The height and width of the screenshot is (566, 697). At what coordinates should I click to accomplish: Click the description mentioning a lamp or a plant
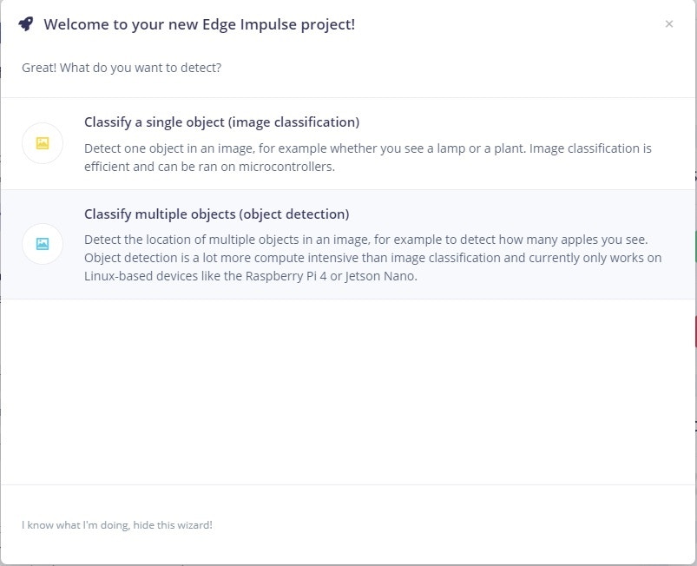point(368,148)
